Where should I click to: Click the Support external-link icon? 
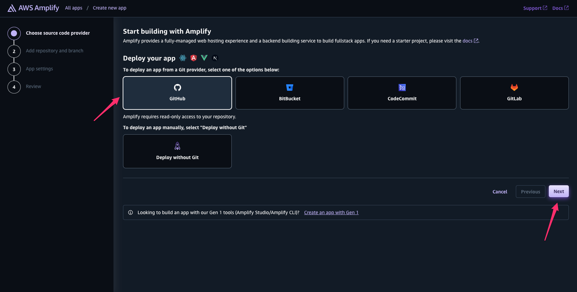(545, 8)
